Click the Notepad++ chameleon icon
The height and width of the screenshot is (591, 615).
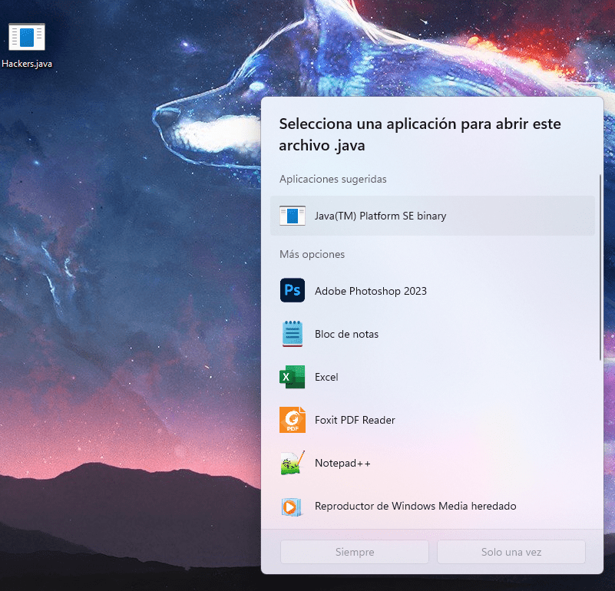[x=293, y=463]
